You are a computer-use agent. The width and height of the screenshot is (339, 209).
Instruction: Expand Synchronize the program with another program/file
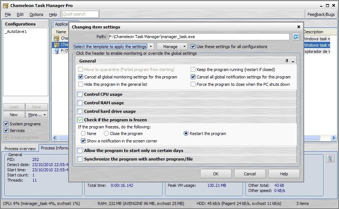[x=186, y=159]
